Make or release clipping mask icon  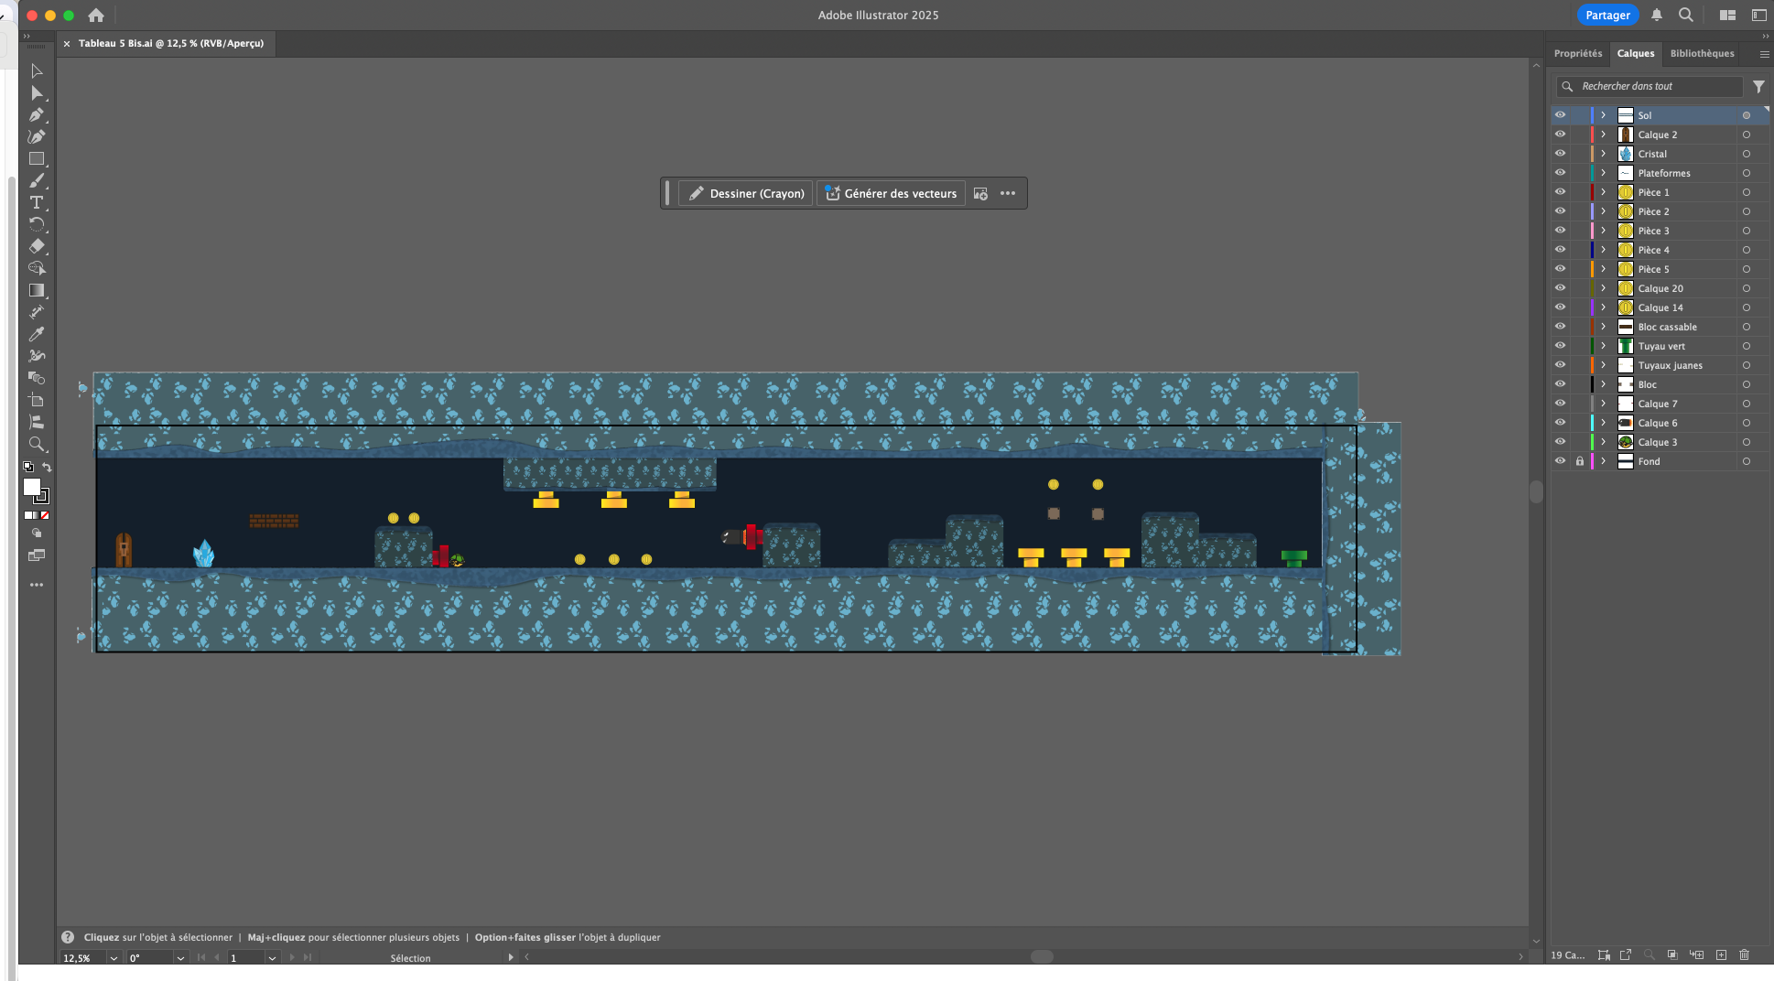(1672, 955)
